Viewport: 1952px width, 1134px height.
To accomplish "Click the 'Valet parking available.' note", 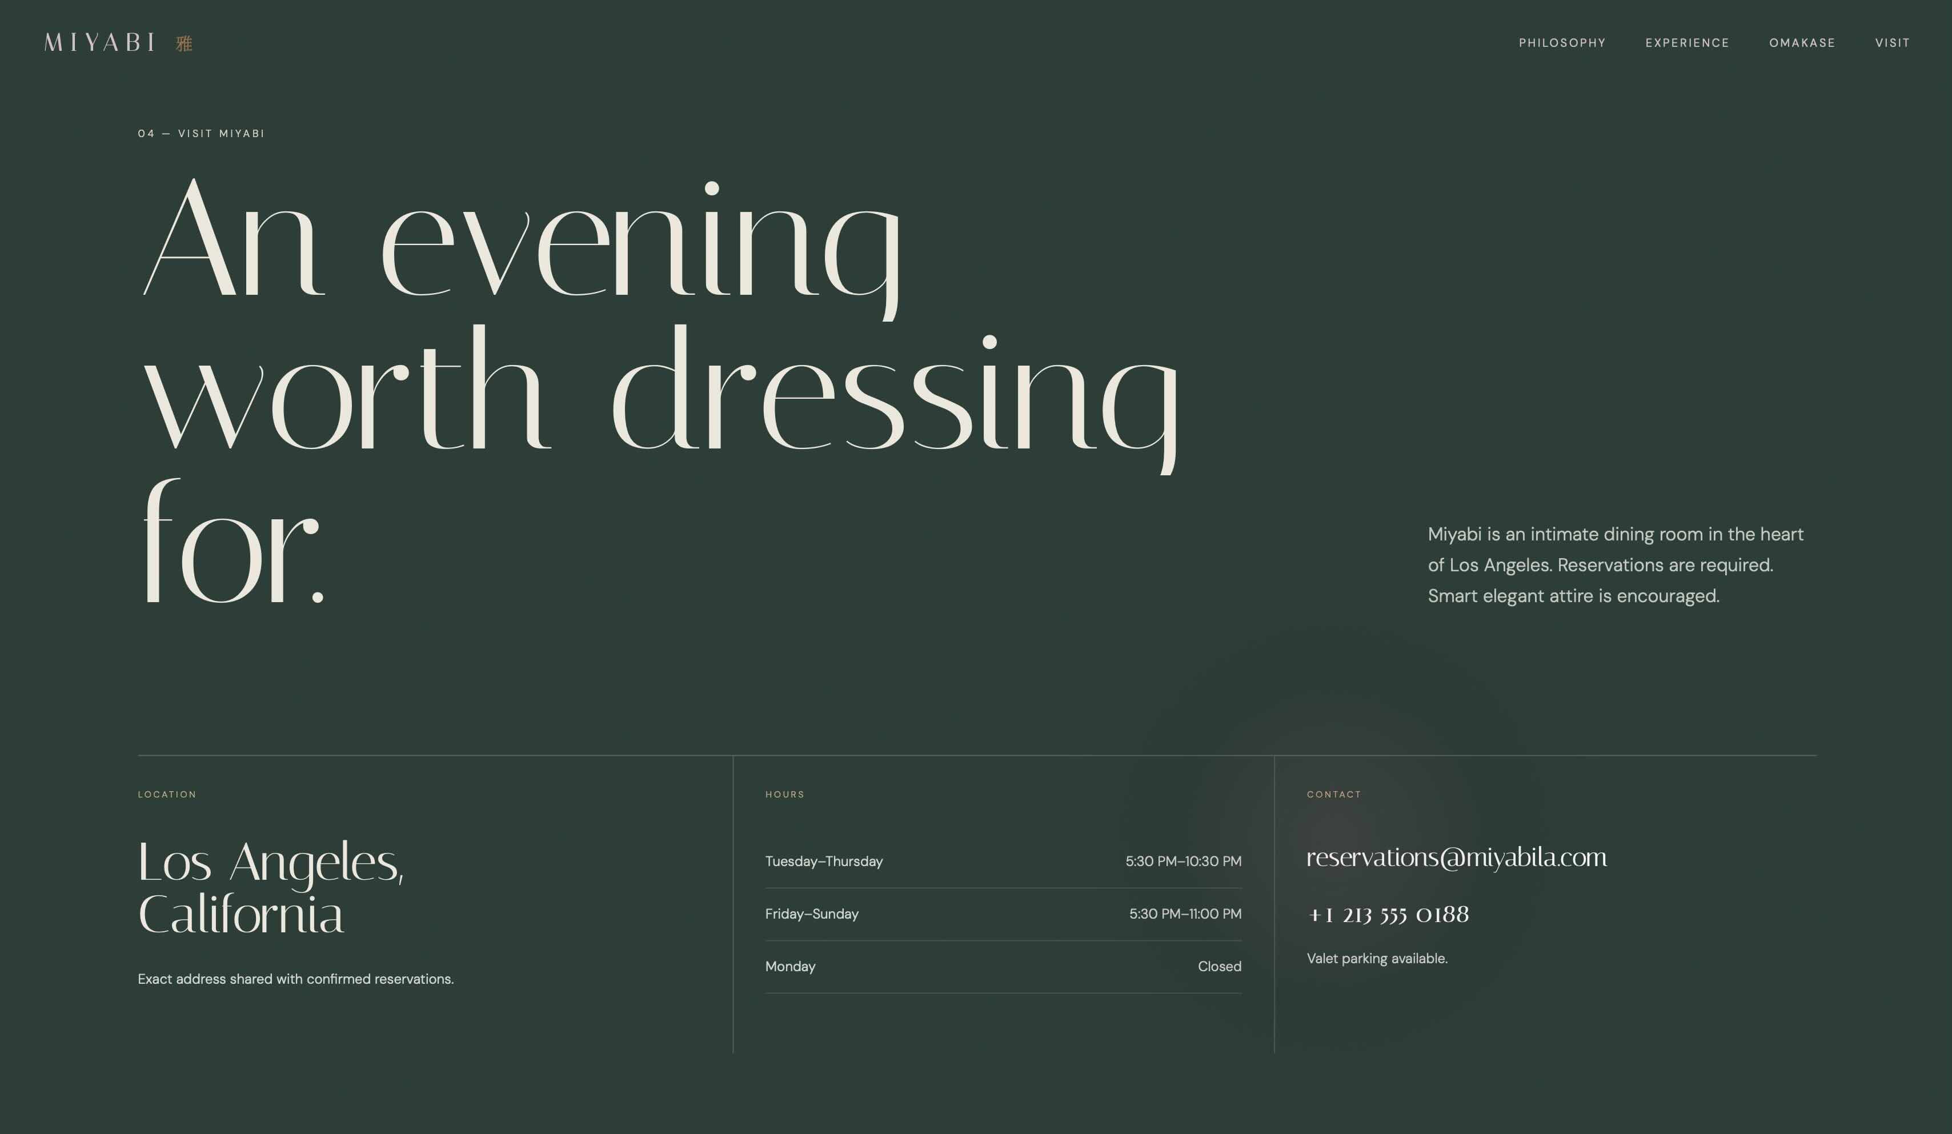I will click(1377, 959).
